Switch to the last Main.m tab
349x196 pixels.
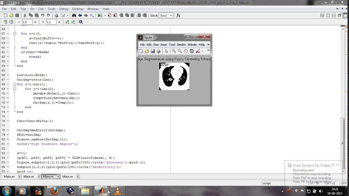point(67,176)
